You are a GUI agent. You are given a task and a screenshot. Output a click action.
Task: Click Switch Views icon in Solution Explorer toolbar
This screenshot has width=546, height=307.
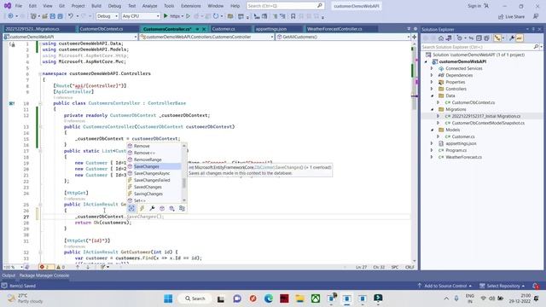449,38
